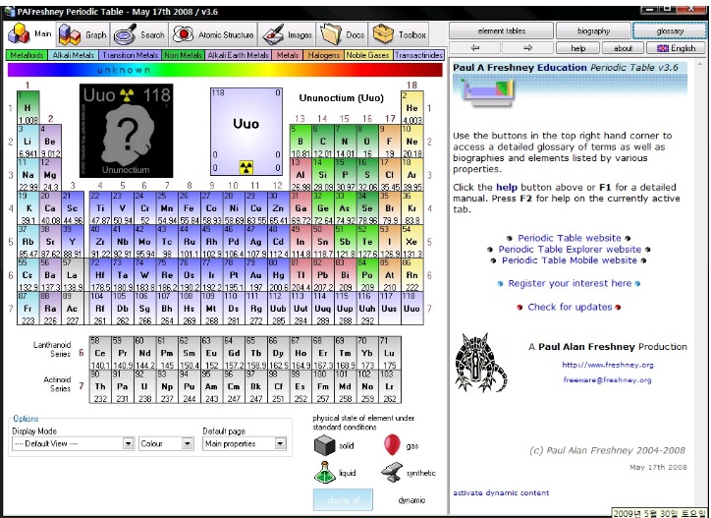Viewport: 711px width, 518px height.
Task: Click Register your interest here link
Action: tap(570, 283)
